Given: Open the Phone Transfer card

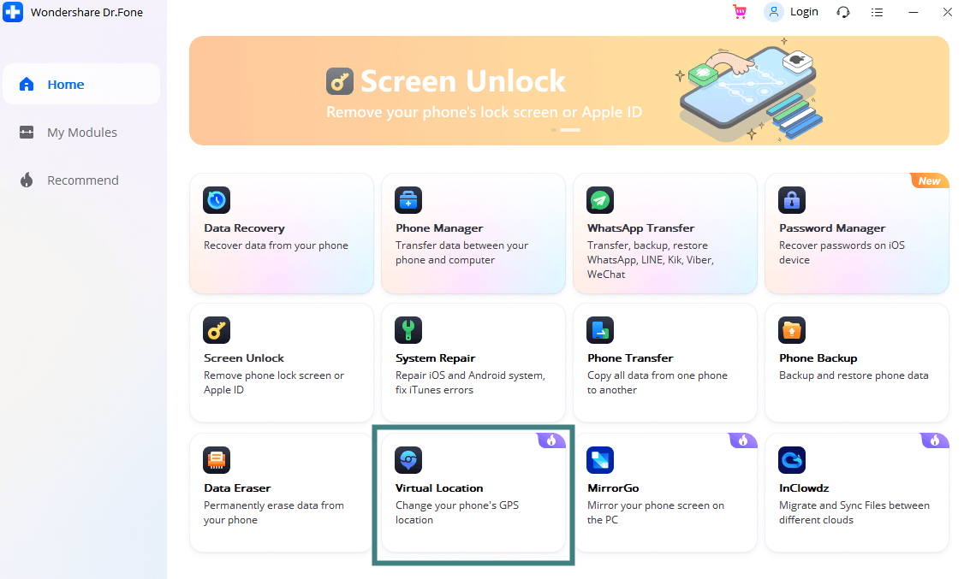Looking at the screenshot, I should pyautogui.click(x=664, y=363).
